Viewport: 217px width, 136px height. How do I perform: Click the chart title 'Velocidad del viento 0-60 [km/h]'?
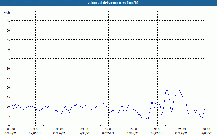point(113,3)
